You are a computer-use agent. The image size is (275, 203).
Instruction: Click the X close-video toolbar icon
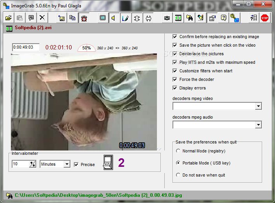pos(42,18)
